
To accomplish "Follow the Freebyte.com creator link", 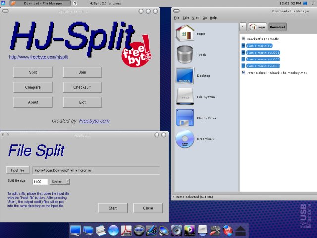I will [x=95, y=121].
